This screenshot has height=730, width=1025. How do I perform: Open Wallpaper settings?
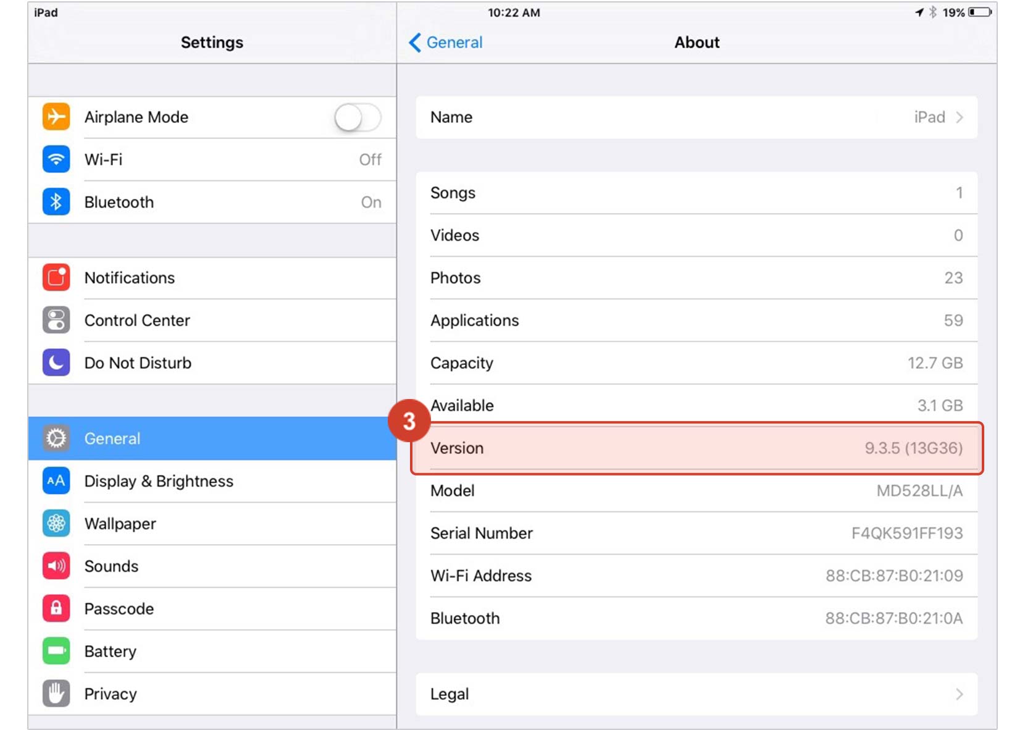[212, 524]
